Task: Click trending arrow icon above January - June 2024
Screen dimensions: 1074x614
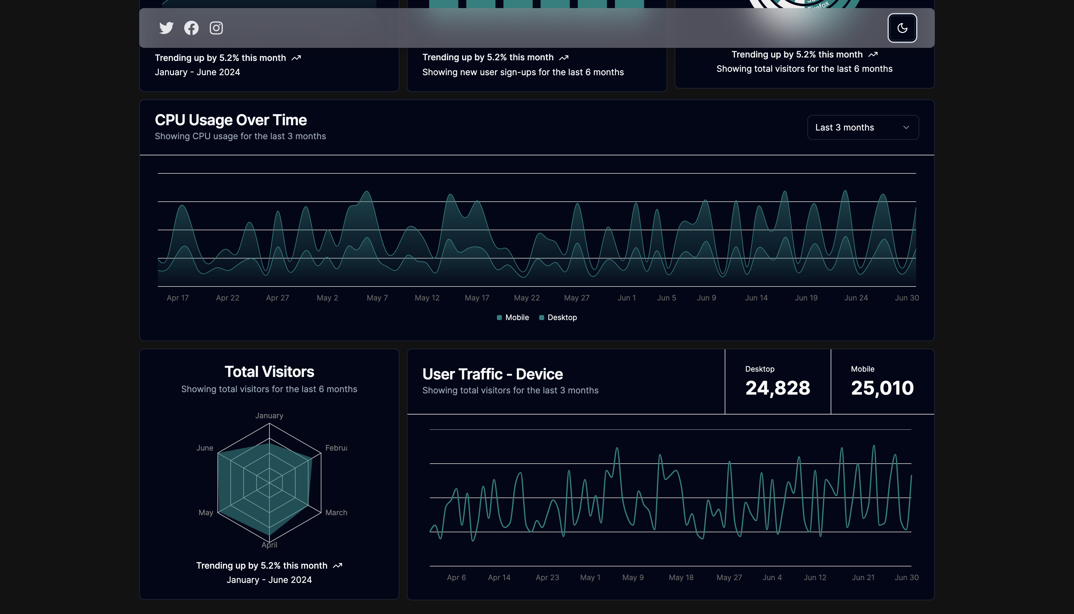Action: (x=296, y=58)
